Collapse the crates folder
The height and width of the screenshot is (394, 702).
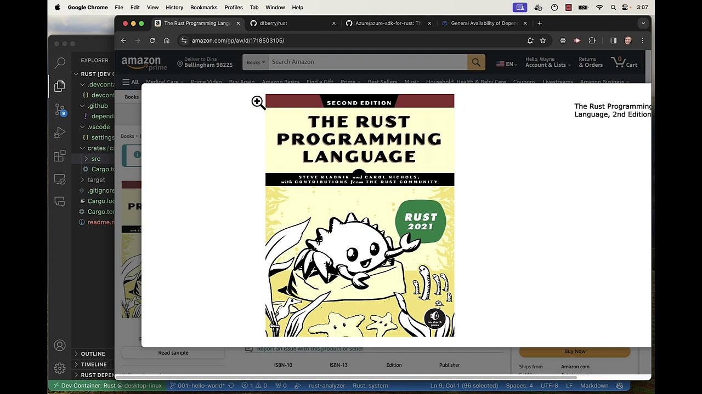tap(82, 148)
